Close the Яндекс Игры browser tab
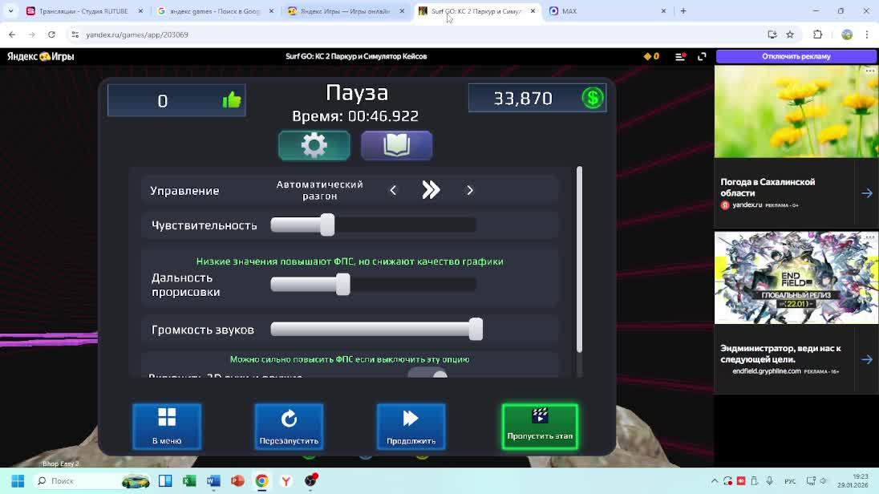 [402, 11]
